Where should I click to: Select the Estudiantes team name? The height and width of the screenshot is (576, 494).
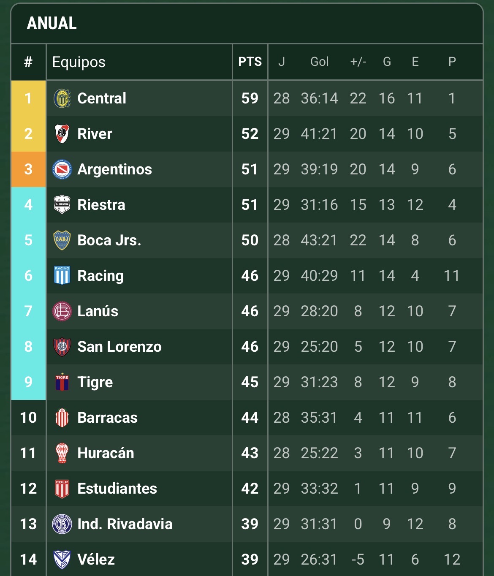pyautogui.click(x=117, y=489)
